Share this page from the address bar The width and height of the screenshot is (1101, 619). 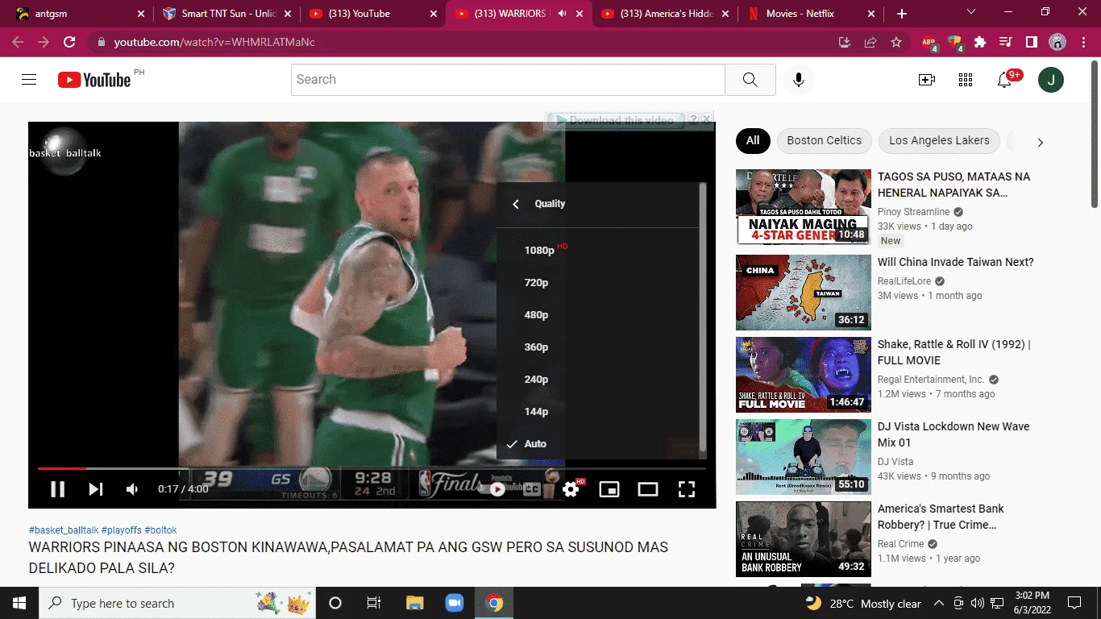coord(870,42)
